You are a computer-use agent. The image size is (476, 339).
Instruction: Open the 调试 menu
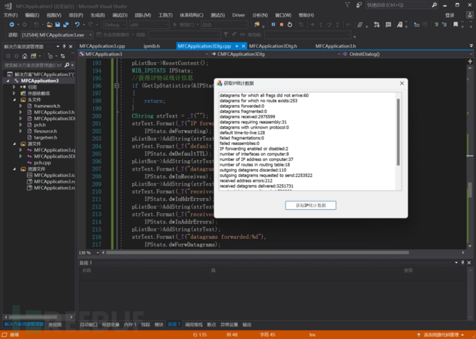pos(119,14)
